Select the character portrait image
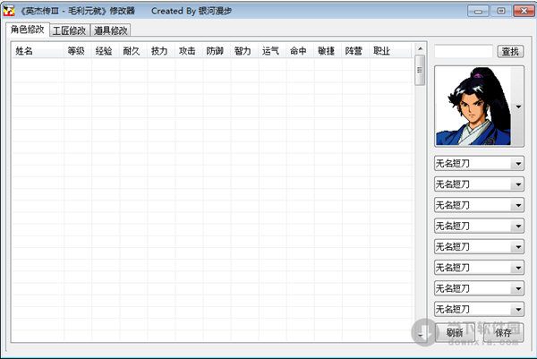The image size is (537, 359). (473, 107)
